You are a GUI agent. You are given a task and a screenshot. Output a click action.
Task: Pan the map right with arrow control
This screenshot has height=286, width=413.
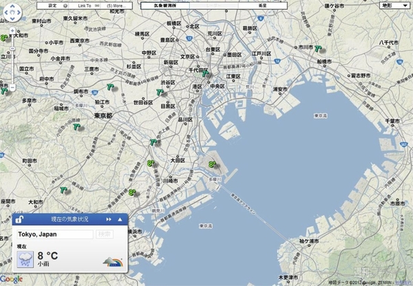(19, 12)
